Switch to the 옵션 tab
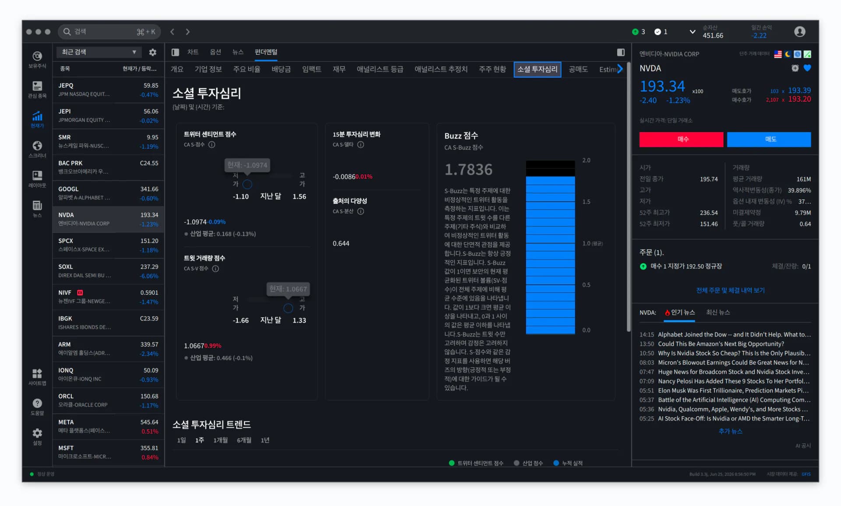Image resolution: width=841 pixels, height=506 pixels. click(216, 52)
